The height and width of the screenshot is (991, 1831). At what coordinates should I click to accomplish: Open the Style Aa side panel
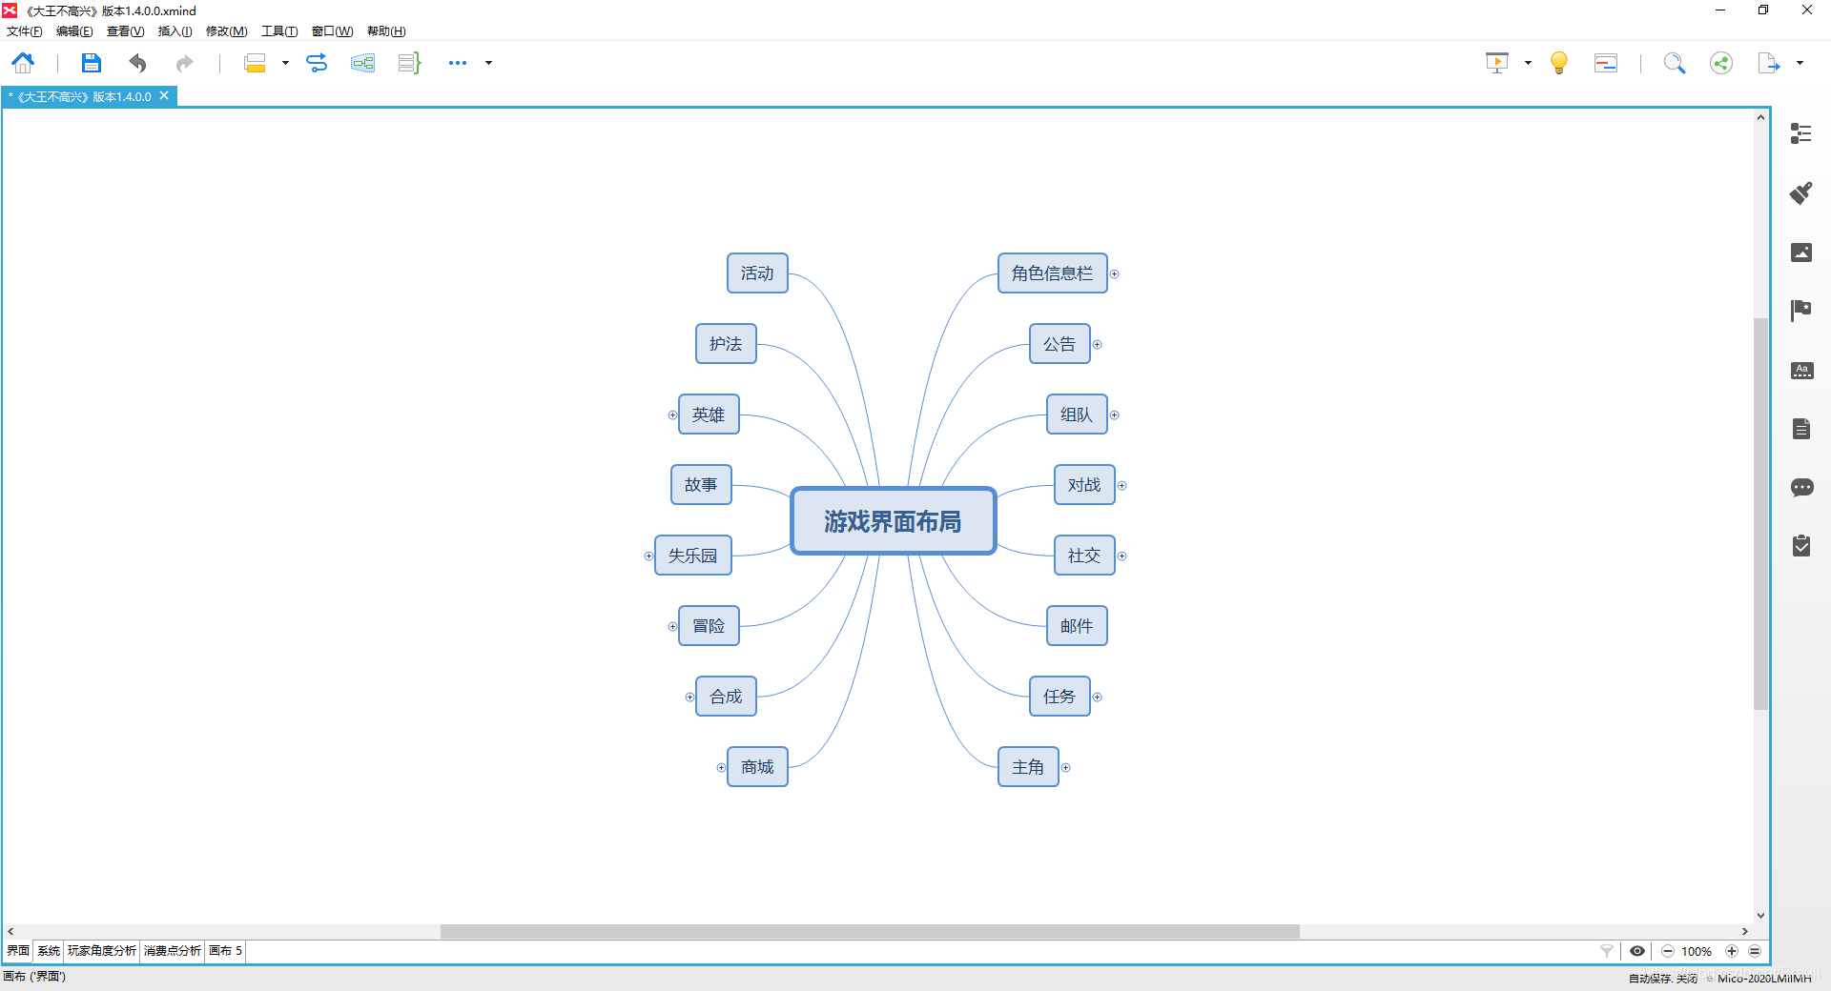(x=1800, y=370)
